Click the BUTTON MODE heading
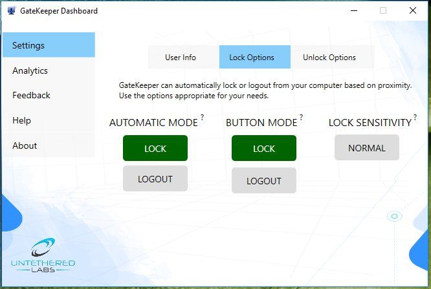431x289 pixels. click(261, 123)
